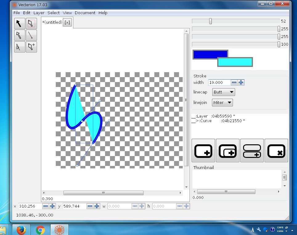The width and height of the screenshot is (297, 235).
Task: Click the h height input field
Action: click(164, 206)
